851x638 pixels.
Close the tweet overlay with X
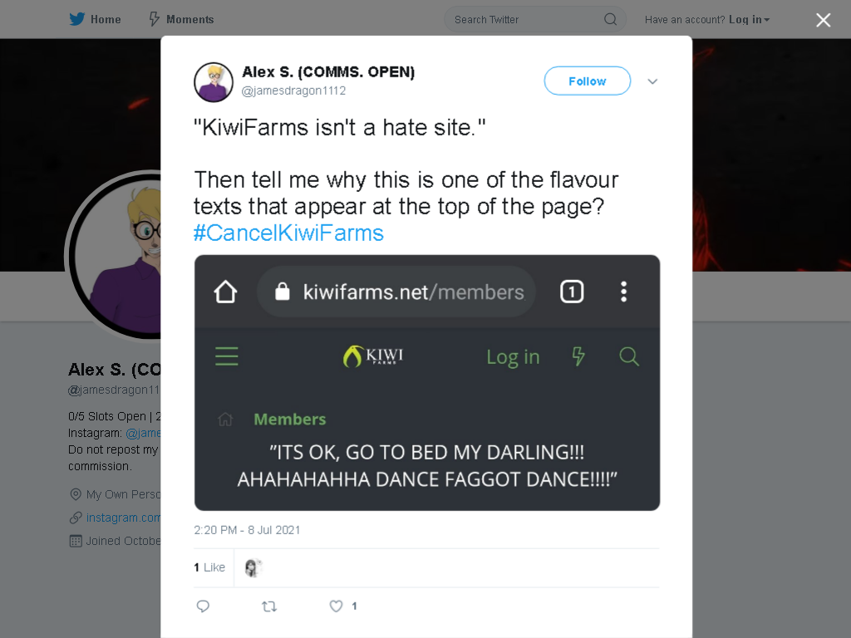coord(823,20)
